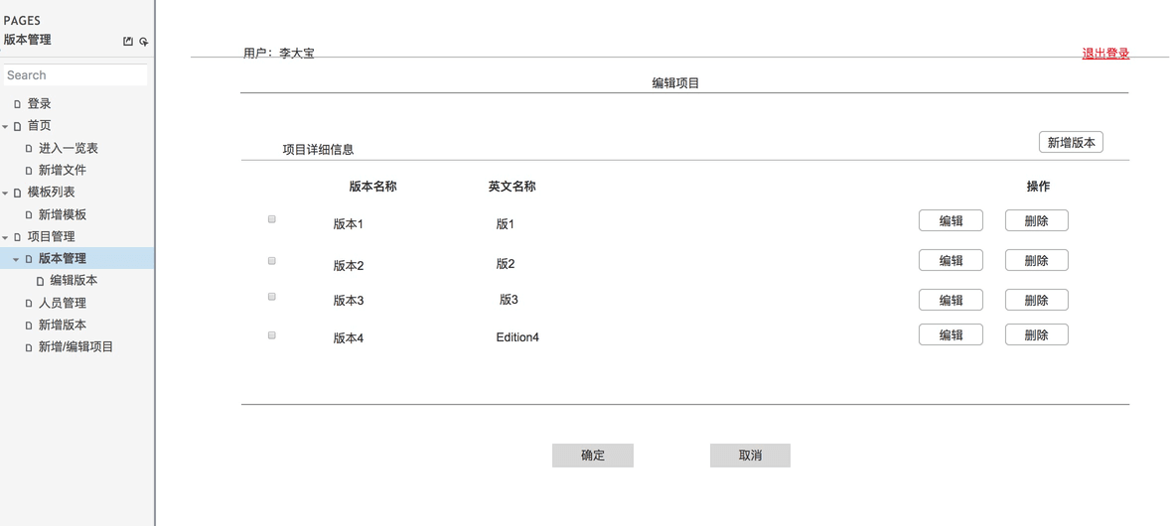Collapse the 版本管理 tree arrow
This screenshot has width=1171, height=526.
tap(17, 259)
